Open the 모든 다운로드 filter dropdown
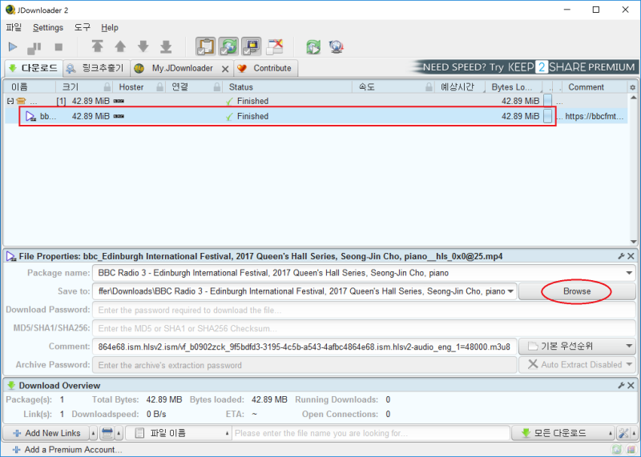The width and height of the screenshot is (641, 457). (x=563, y=433)
